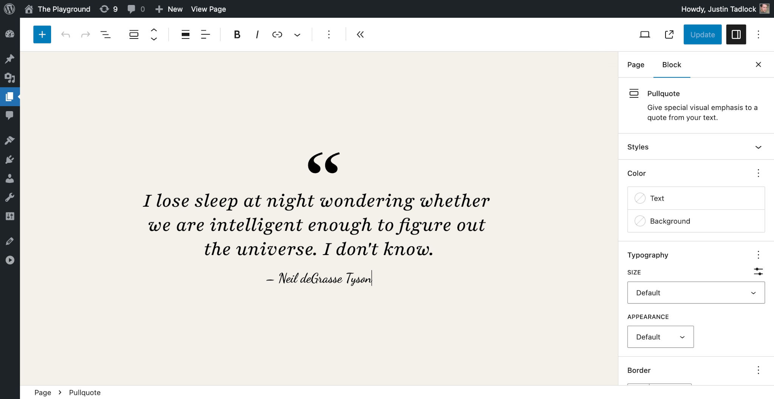Screen dimensions: 774x399
Task: Open the font size settings icon
Action: [759, 272]
